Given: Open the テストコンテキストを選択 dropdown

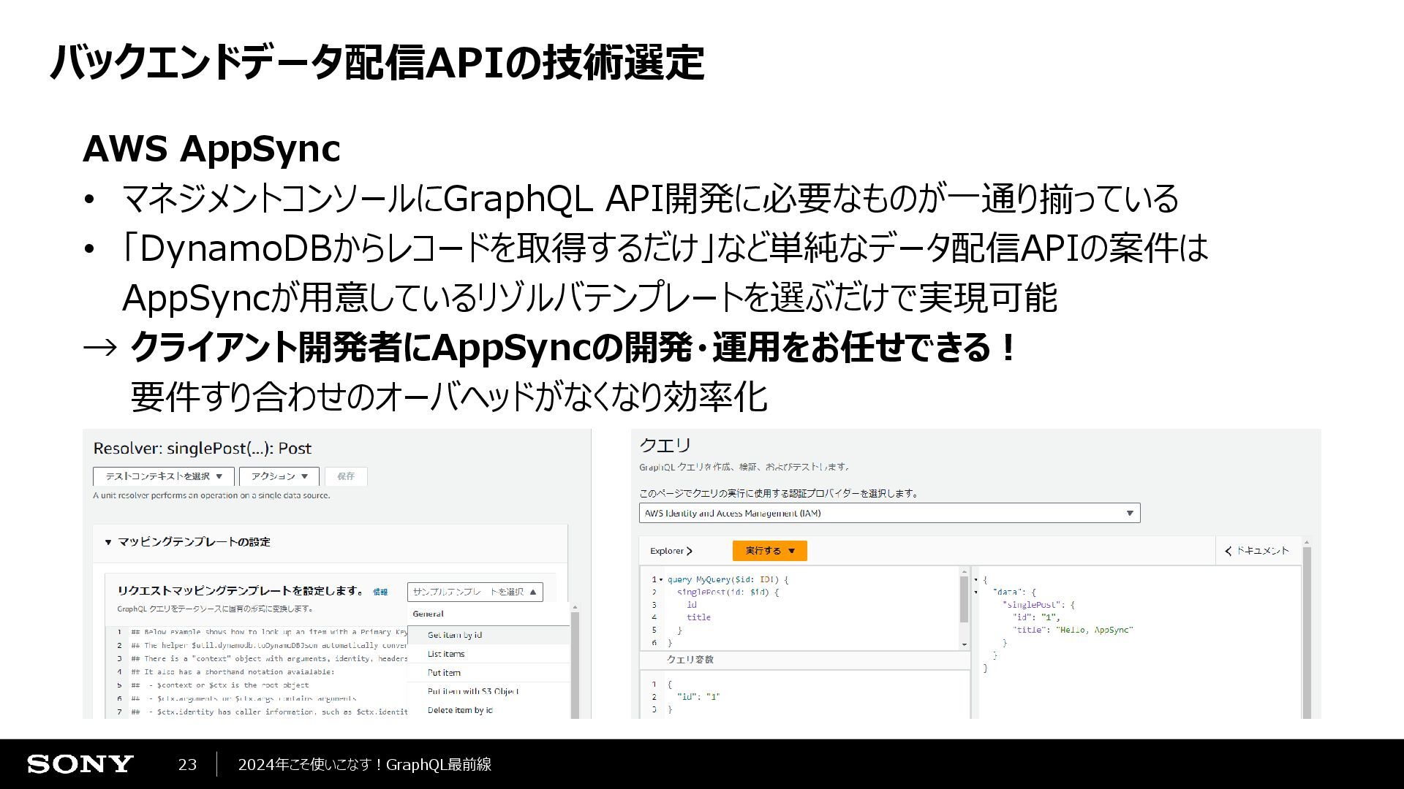Looking at the screenshot, I should pos(164,476).
